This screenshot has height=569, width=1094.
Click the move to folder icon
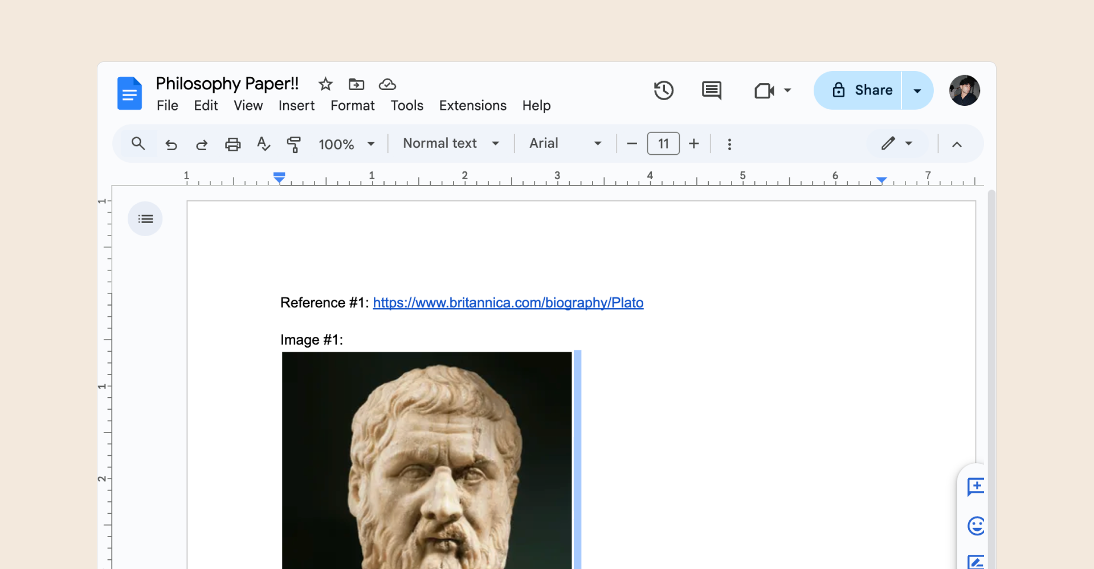[356, 84]
